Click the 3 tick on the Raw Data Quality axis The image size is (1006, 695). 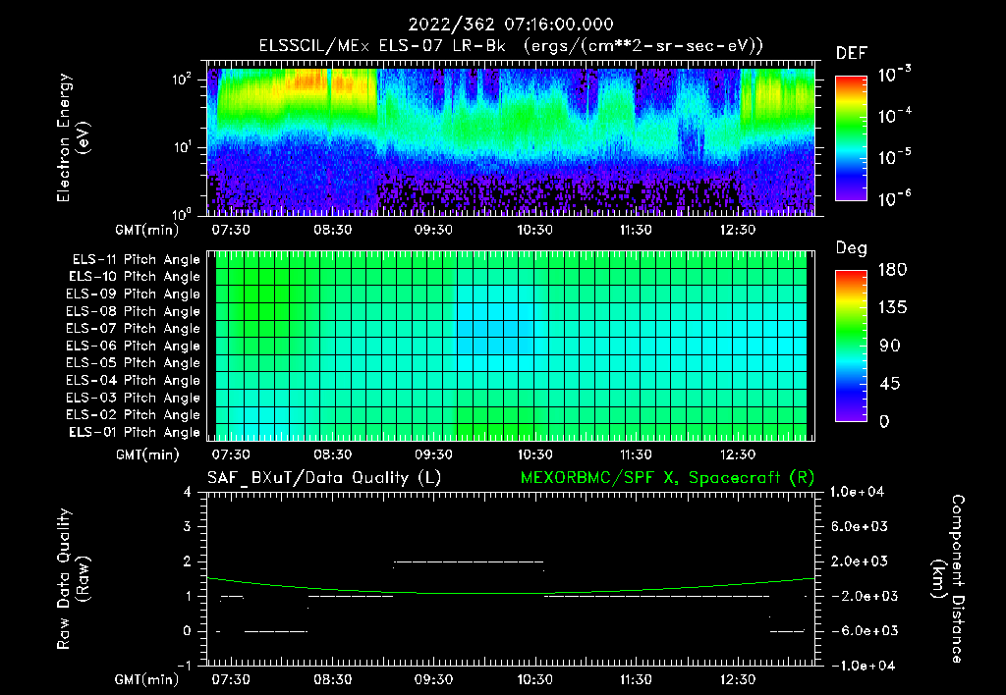(x=188, y=526)
